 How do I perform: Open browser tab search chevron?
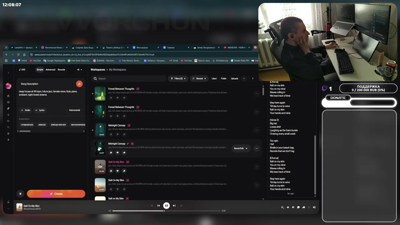click(6, 47)
